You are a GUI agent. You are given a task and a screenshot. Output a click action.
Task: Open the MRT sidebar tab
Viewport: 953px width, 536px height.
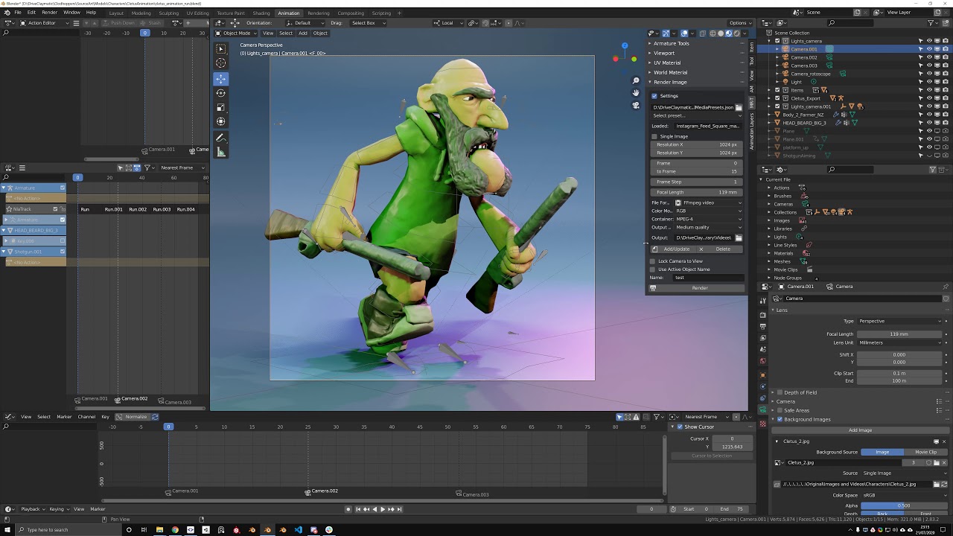[751, 101]
